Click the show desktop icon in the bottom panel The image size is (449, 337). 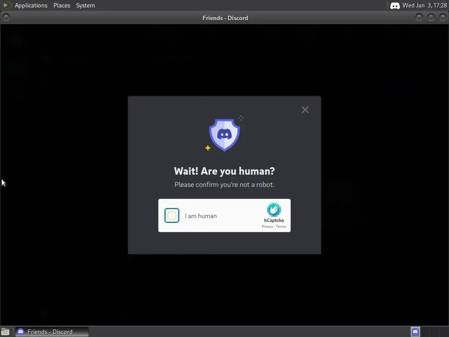click(5, 332)
